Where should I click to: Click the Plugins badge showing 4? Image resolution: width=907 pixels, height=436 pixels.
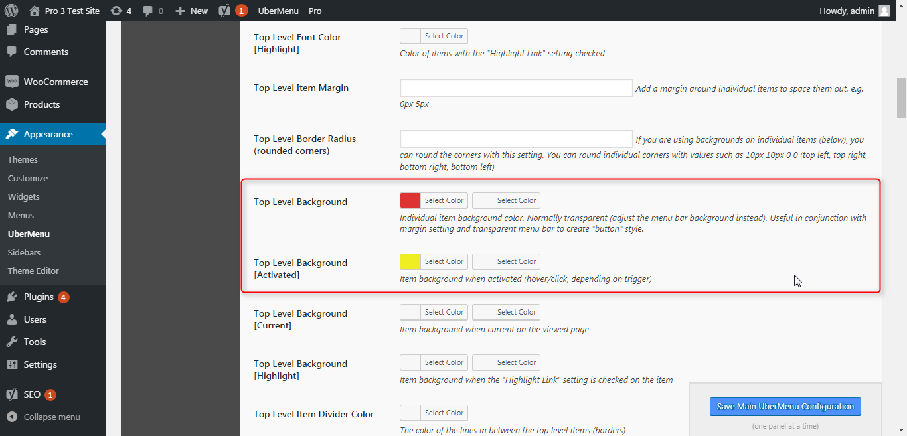(64, 297)
